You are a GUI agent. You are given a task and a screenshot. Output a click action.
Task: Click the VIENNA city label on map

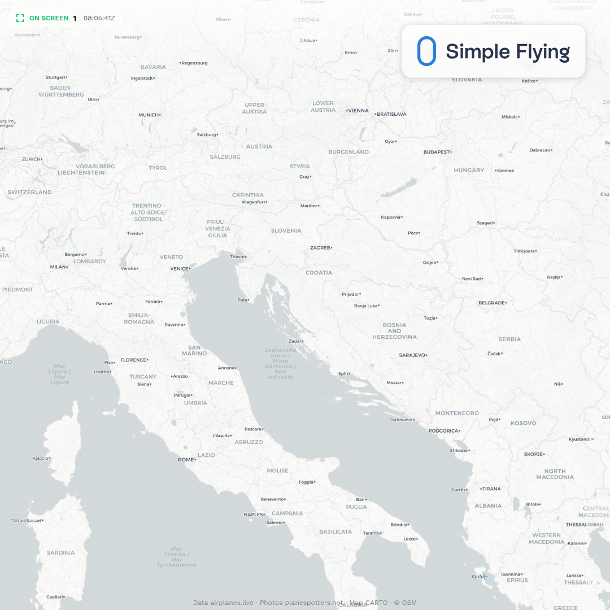pyautogui.click(x=358, y=111)
